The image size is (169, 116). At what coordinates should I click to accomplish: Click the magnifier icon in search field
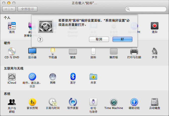click(128, 9)
